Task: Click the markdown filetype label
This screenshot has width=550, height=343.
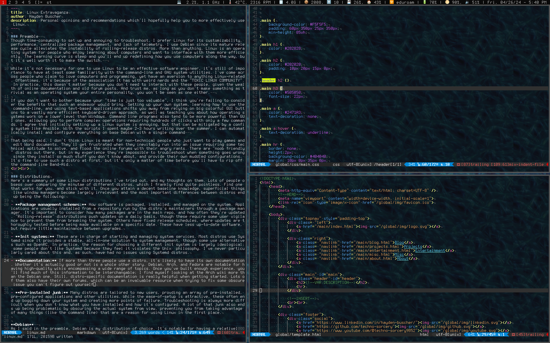Action: [x=86, y=332]
